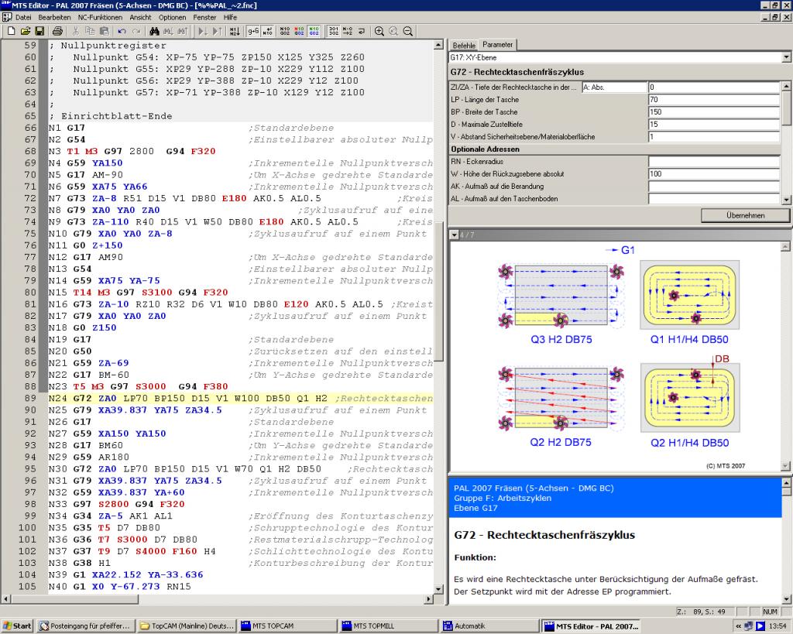793x634 pixels.
Task: Zoom out with the minus magnifier
Action: 407,31
